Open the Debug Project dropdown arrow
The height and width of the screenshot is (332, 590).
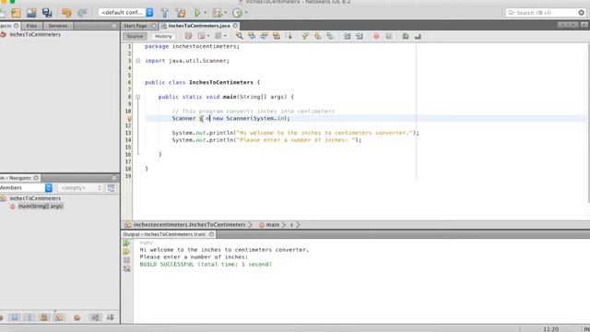click(225, 13)
